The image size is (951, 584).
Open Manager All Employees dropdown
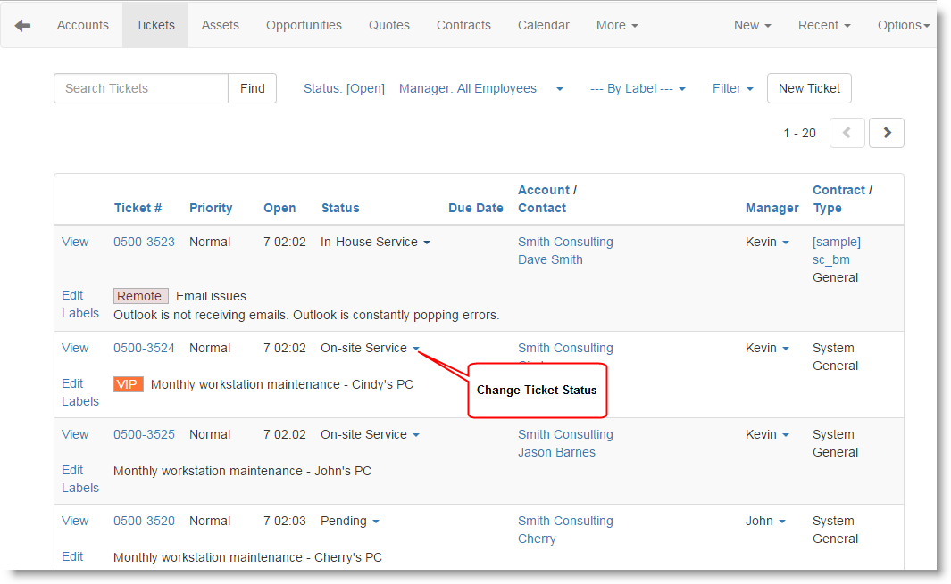tap(559, 89)
